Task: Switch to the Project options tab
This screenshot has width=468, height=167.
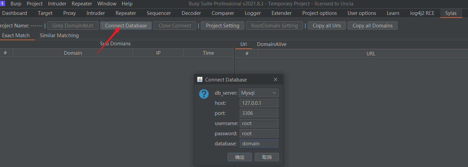Action: (320, 13)
